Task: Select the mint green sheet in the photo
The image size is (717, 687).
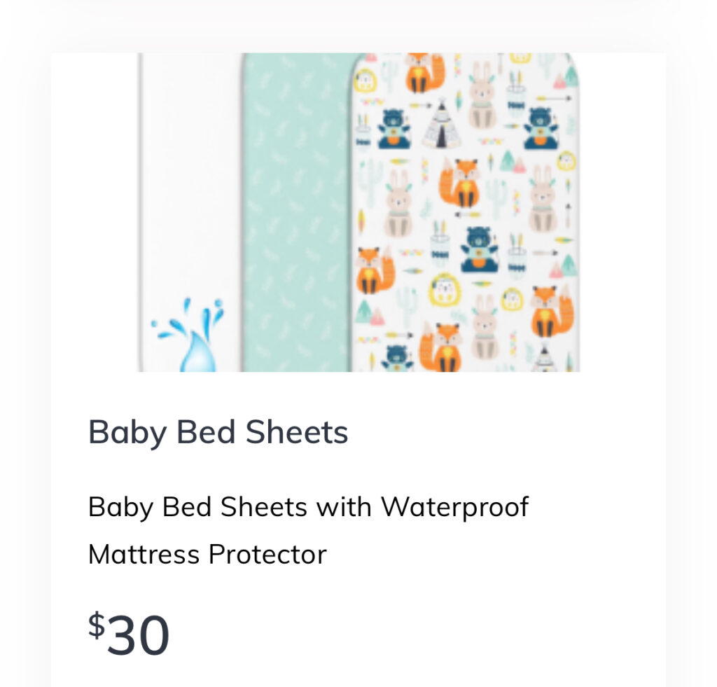Action: [x=296, y=210]
